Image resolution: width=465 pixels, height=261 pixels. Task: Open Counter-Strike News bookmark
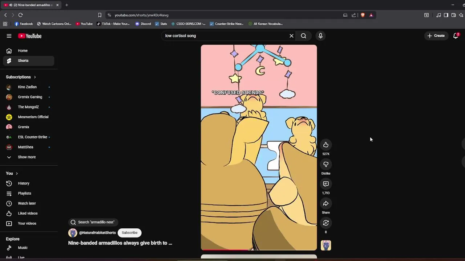pos(227,24)
